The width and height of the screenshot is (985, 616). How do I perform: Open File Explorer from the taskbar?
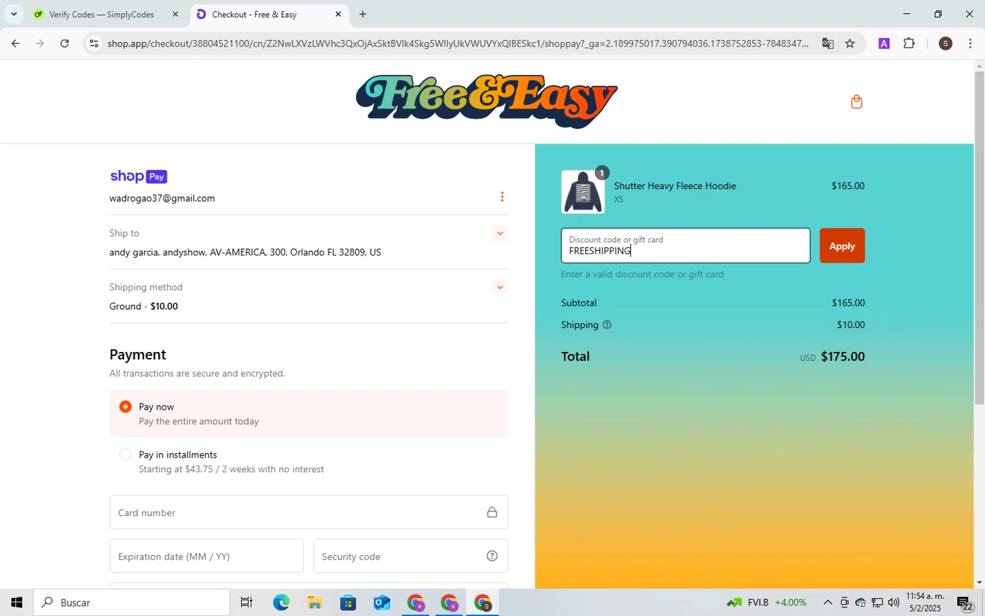[x=315, y=602]
